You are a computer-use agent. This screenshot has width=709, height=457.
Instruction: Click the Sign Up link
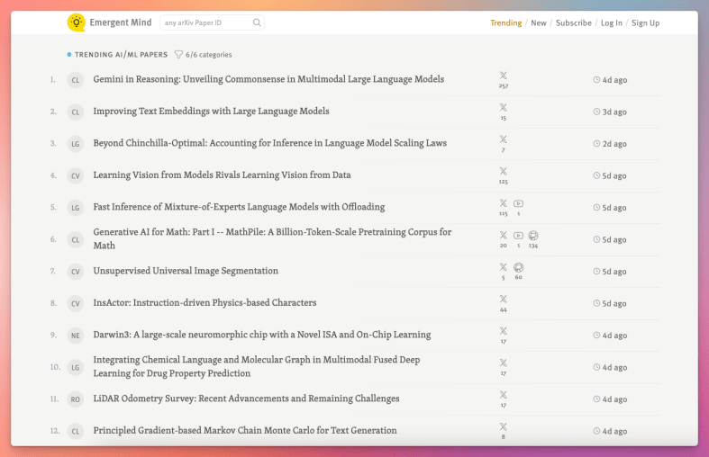[645, 23]
